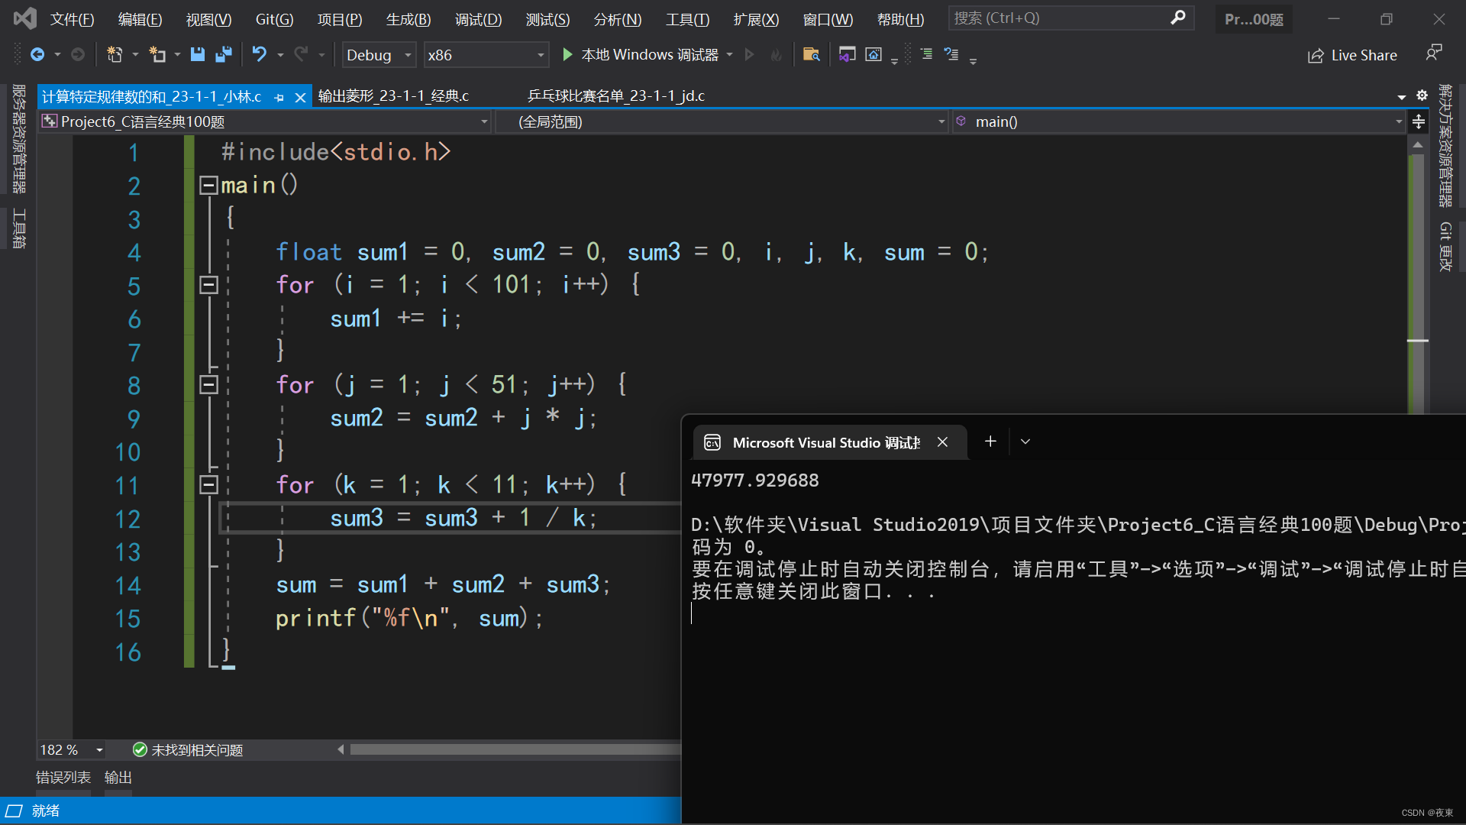Open the Debug configuration dropdown
The width and height of the screenshot is (1466, 825).
[x=408, y=55]
